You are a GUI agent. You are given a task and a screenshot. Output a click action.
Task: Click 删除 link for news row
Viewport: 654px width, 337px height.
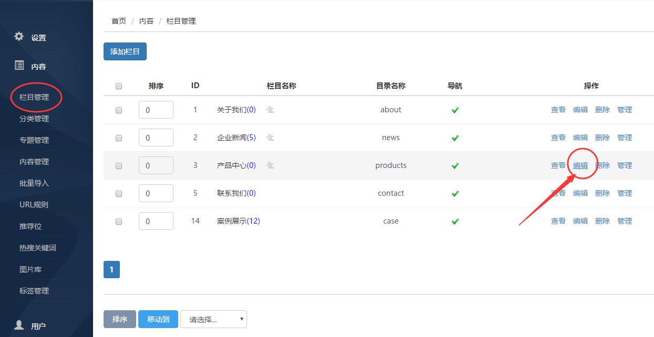[x=602, y=138]
